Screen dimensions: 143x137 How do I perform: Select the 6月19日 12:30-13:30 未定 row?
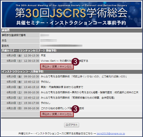(x=71, y=56)
